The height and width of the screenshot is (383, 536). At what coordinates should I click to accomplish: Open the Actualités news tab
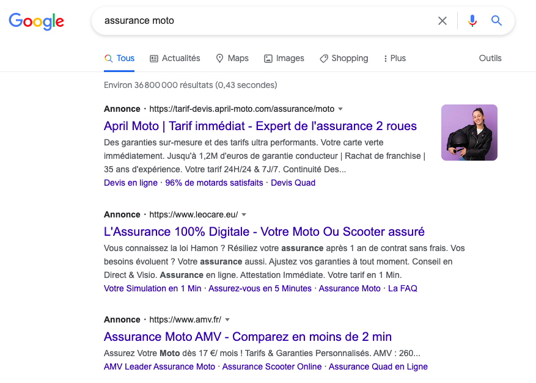coord(175,58)
